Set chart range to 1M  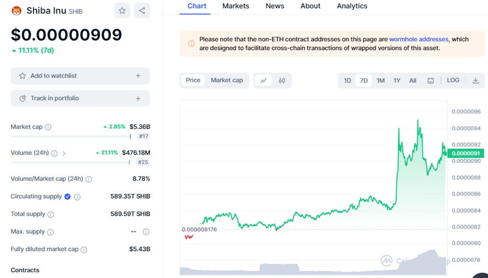click(380, 80)
